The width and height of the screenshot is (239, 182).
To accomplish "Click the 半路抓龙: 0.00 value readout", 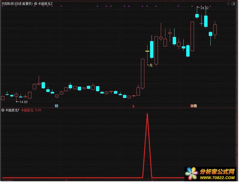I will [31, 110].
